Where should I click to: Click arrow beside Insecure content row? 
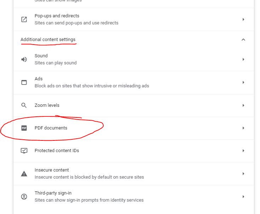coord(243,174)
